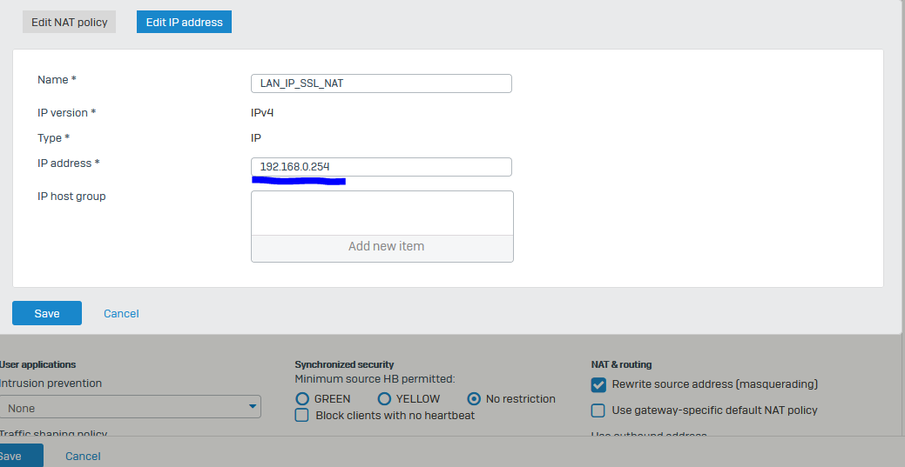Click the IPv4 IP version value
Image resolution: width=905 pixels, height=467 pixels.
point(262,112)
